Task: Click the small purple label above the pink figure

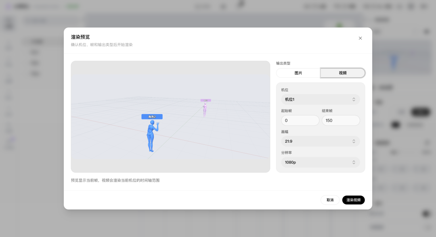Action: pyautogui.click(x=205, y=100)
